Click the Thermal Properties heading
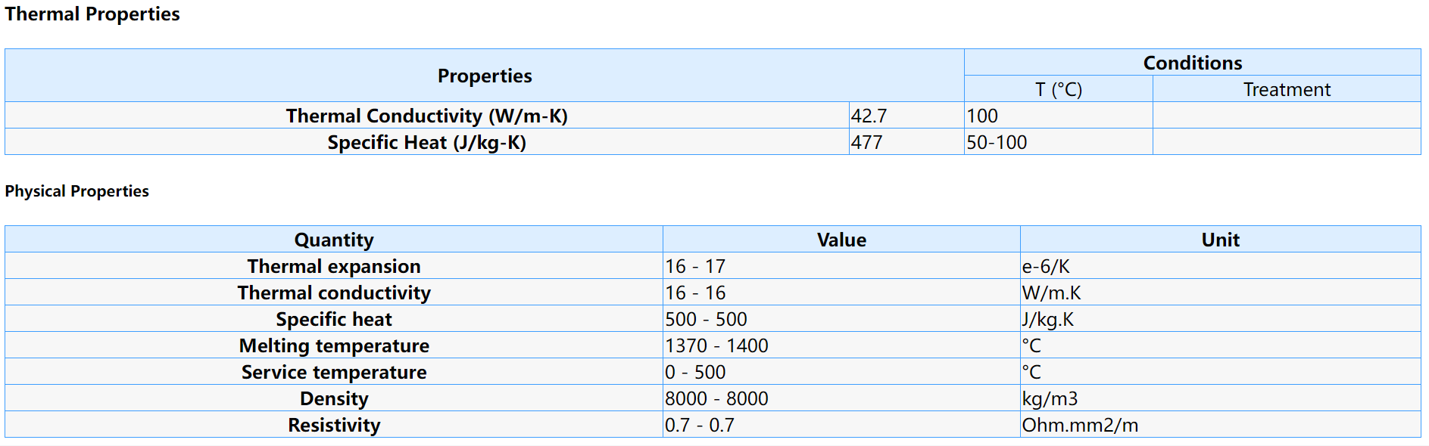Screen dimensions: 1429x446 [x=92, y=14]
